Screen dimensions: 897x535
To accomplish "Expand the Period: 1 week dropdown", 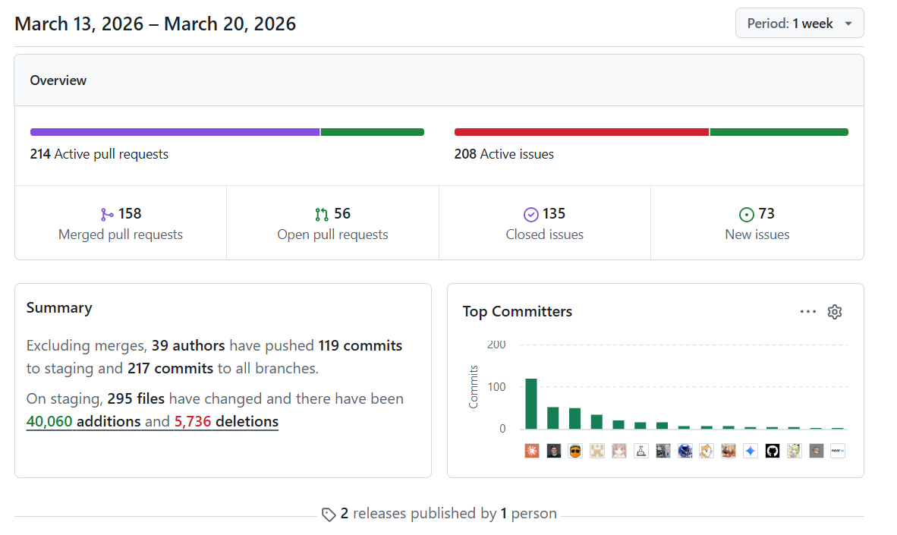I will click(x=799, y=24).
